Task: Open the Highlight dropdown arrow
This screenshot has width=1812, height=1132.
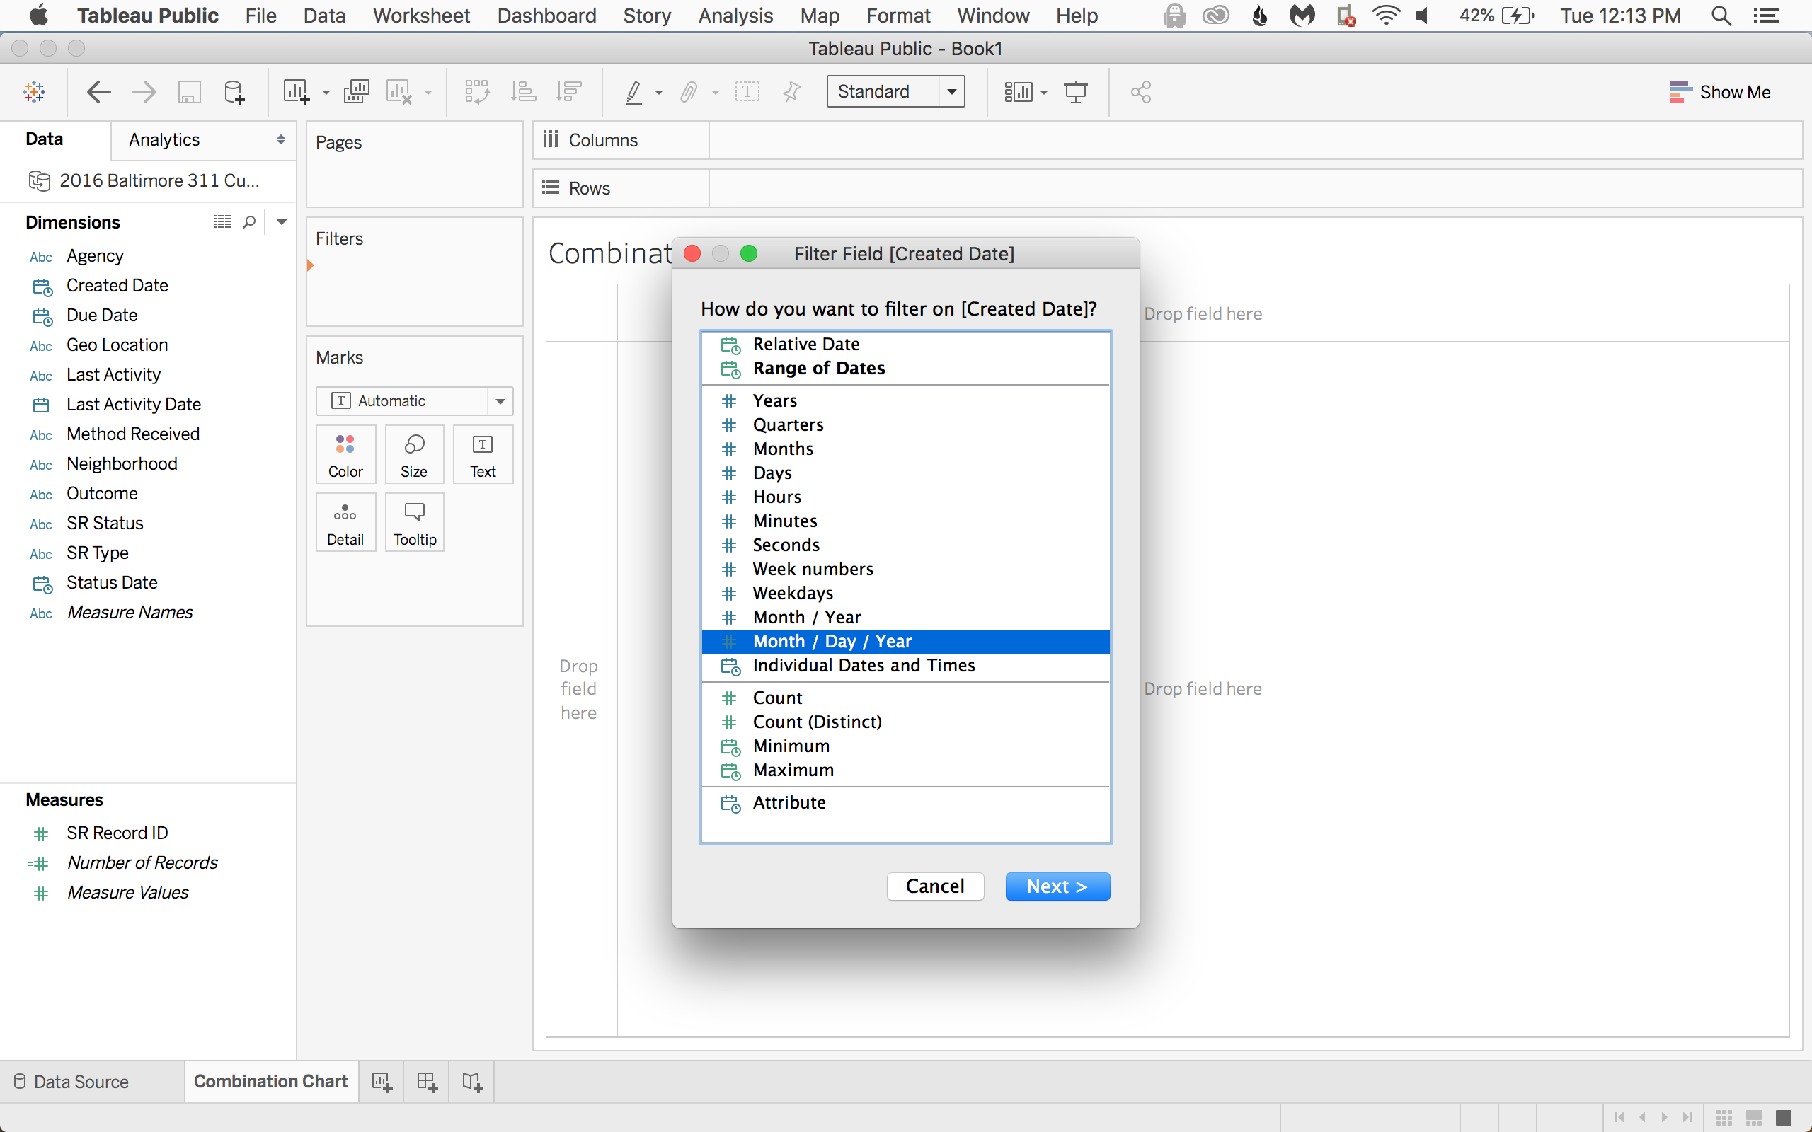Action: [x=659, y=93]
